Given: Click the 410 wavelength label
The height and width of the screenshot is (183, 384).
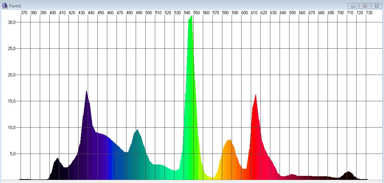Looking at the screenshot, I should pos(62,13).
